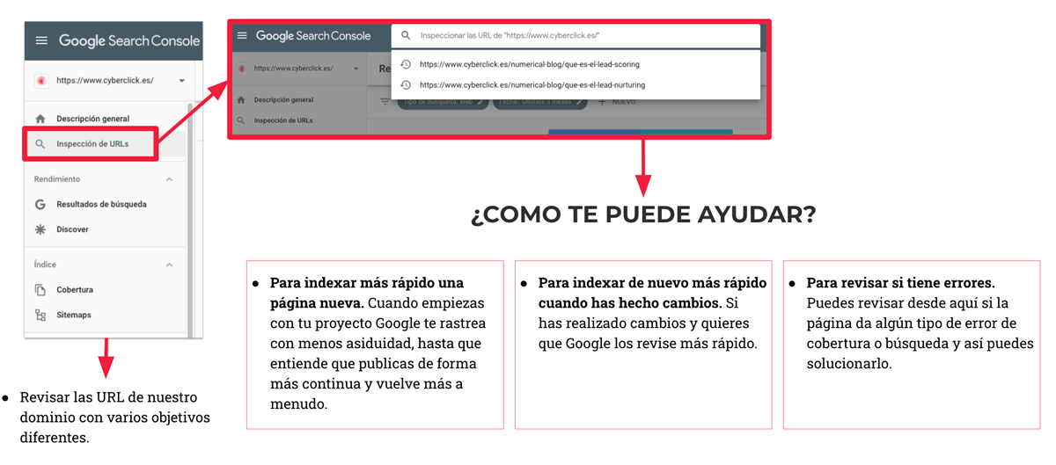
Task: Click the Tipo de búsqueda: Web filter chip
Action: (442, 102)
